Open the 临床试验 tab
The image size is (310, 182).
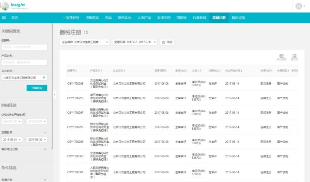(x=238, y=17)
